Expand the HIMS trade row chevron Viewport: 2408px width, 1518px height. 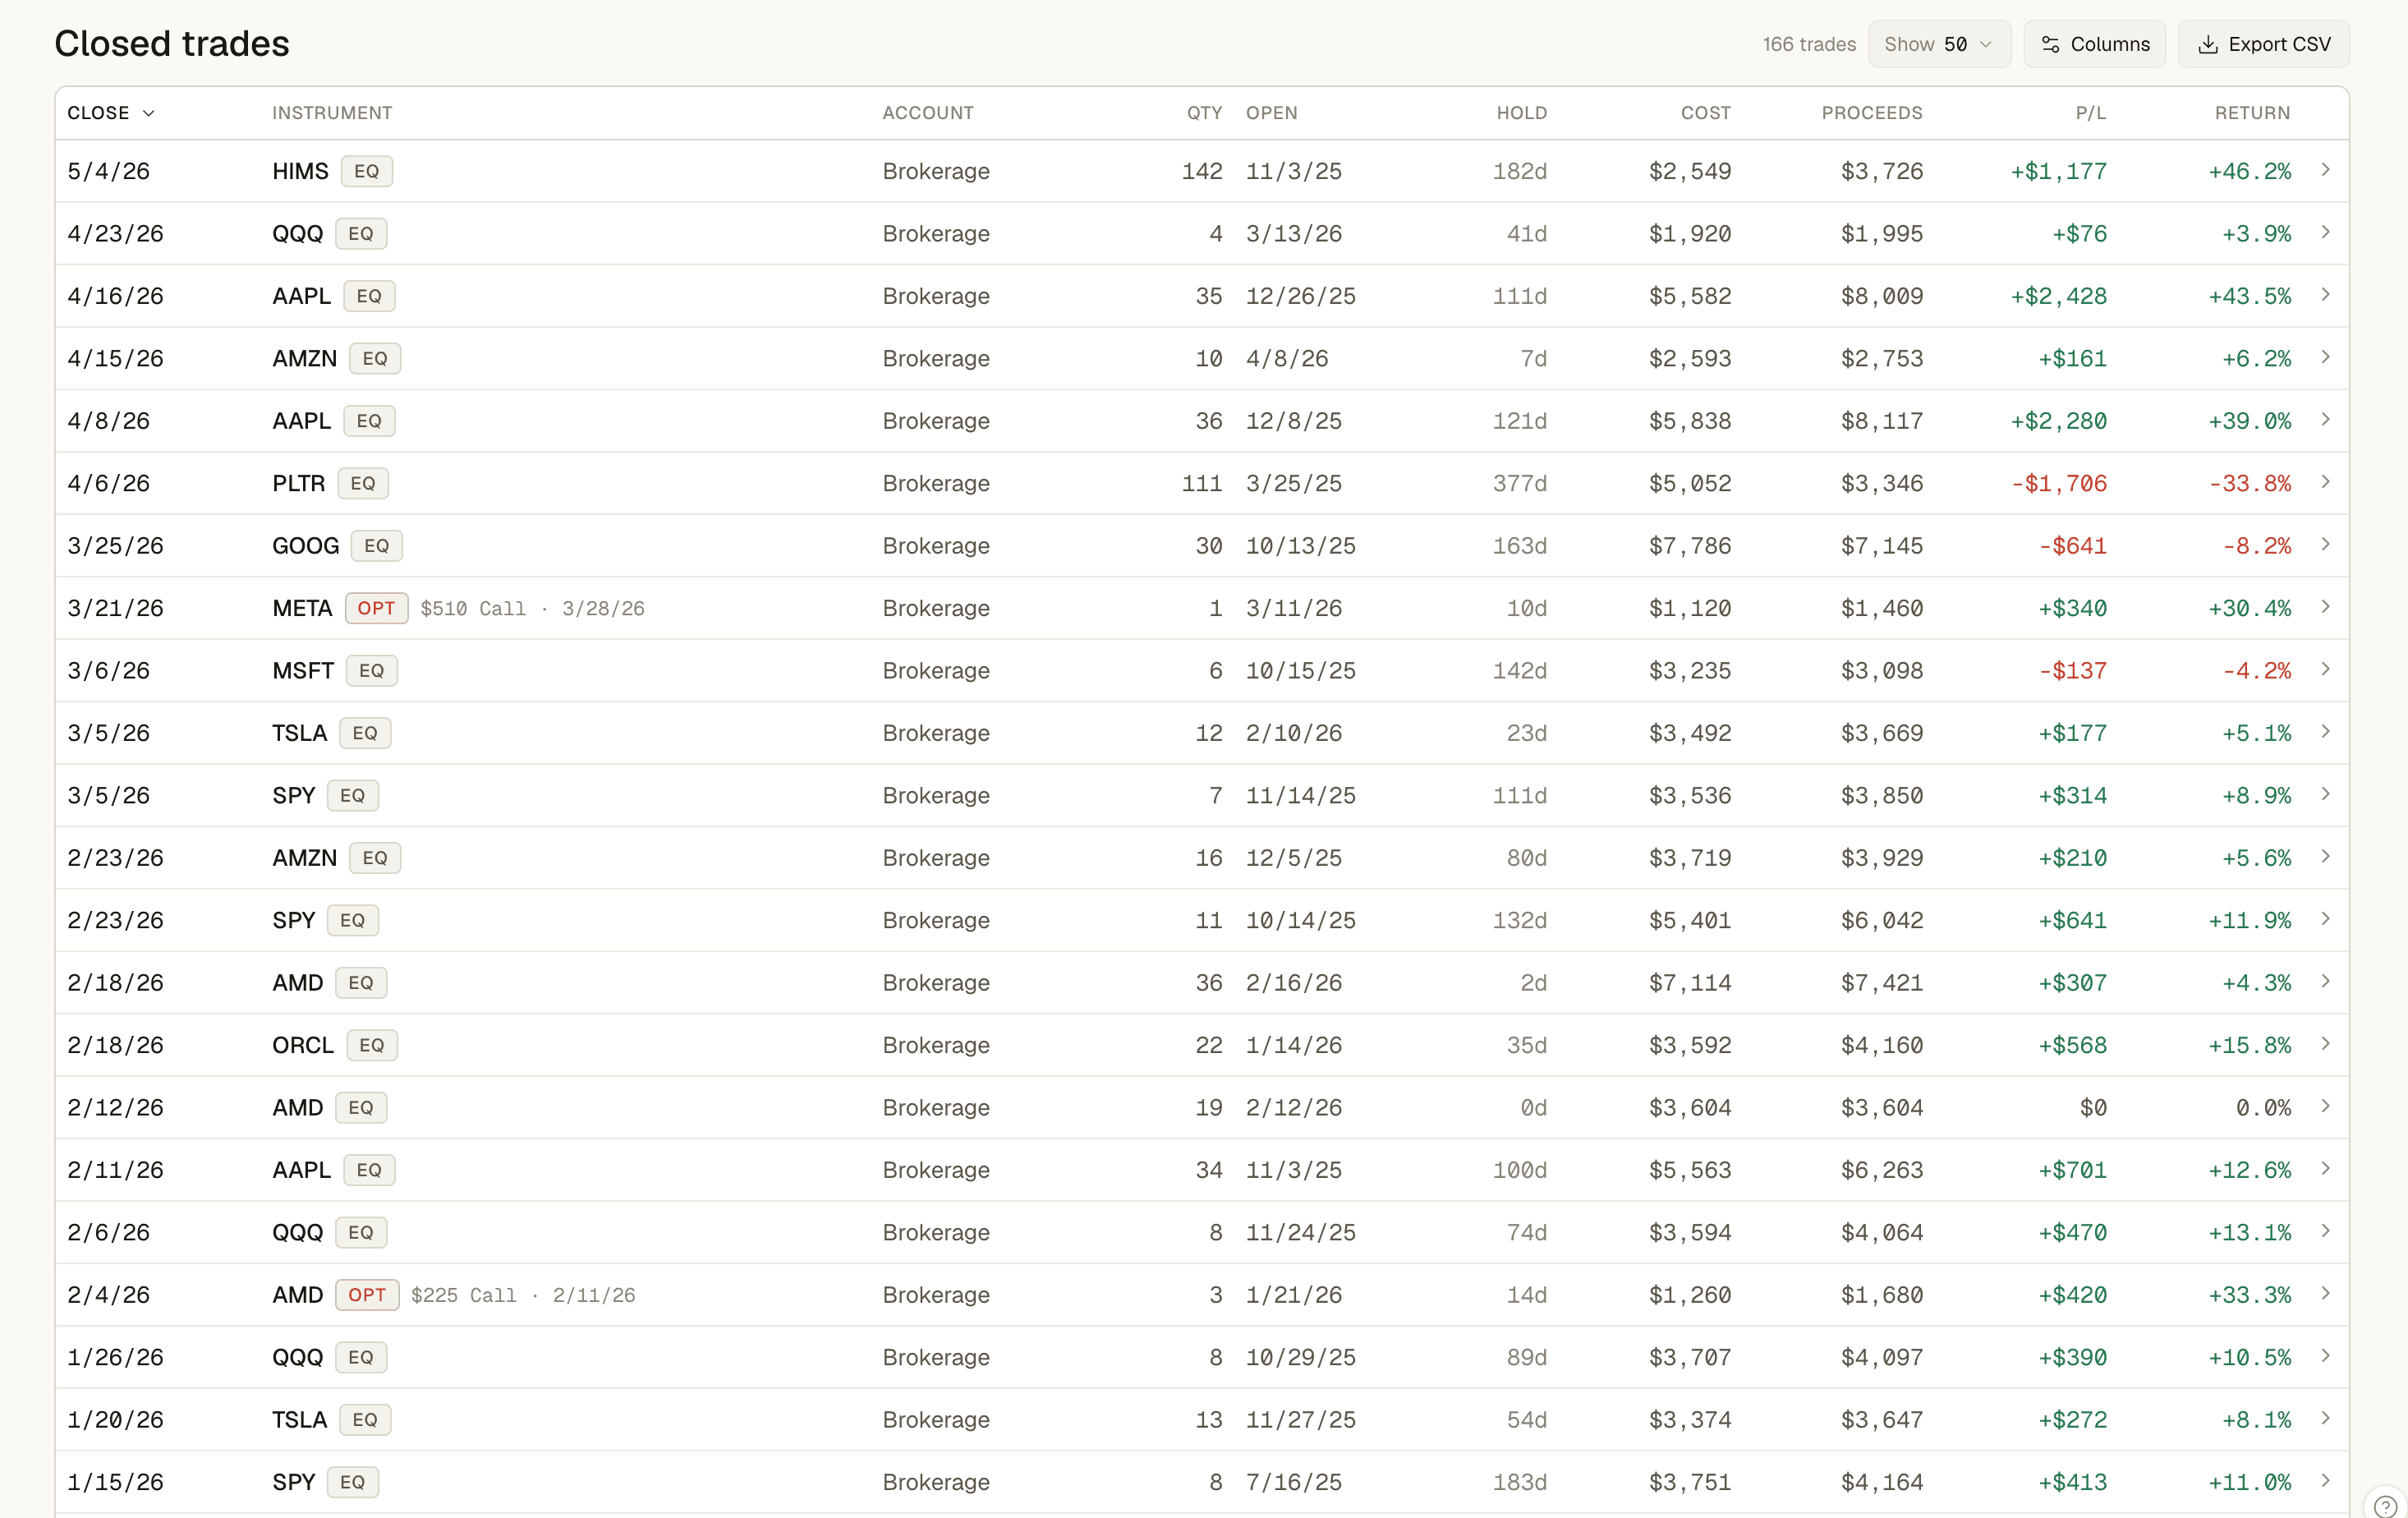pos(2325,170)
